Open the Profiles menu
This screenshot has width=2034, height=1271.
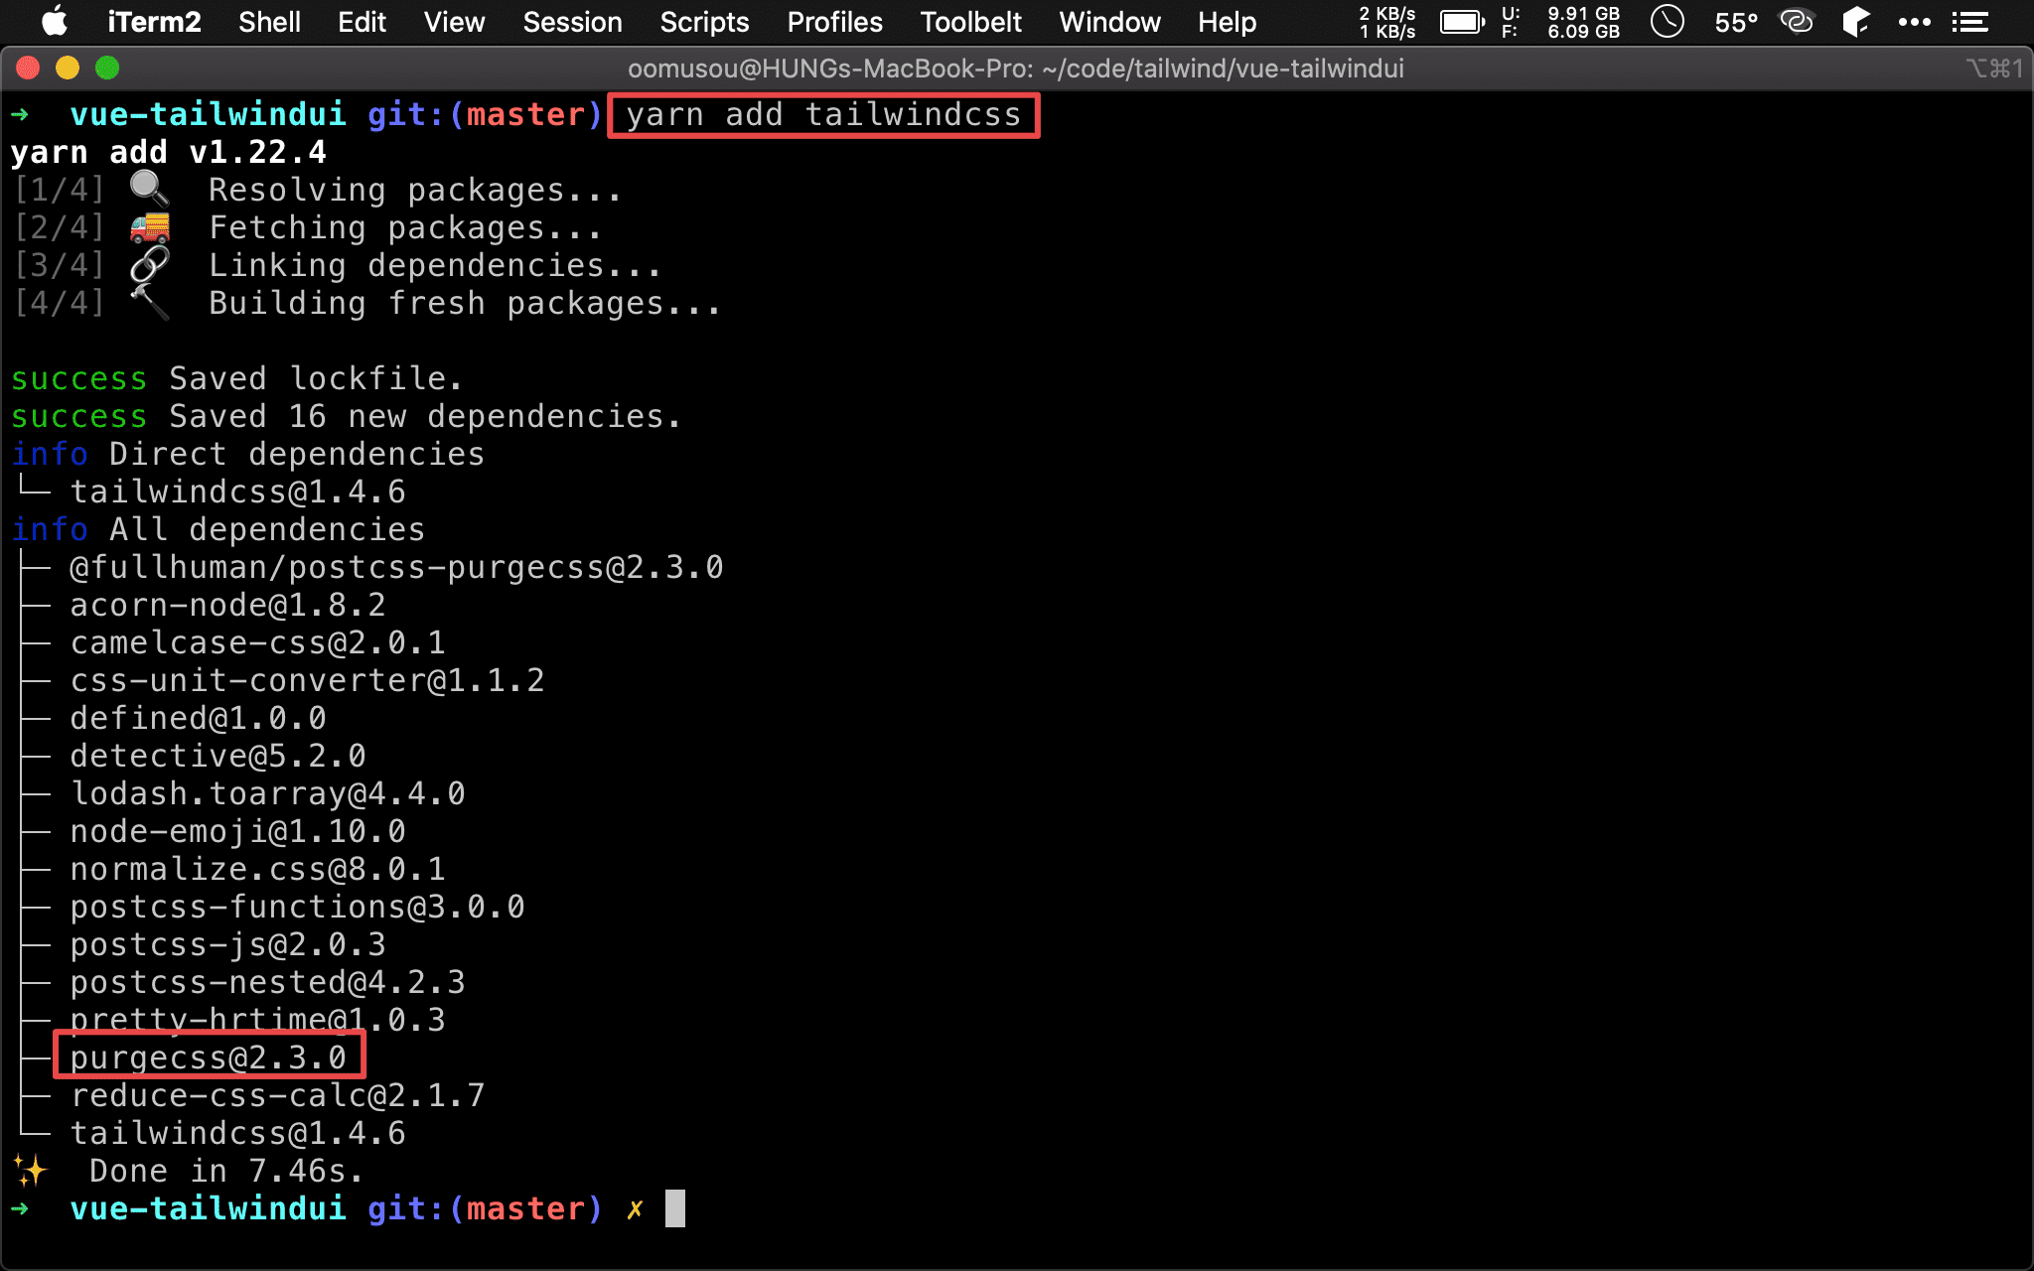[x=834, y=22]
